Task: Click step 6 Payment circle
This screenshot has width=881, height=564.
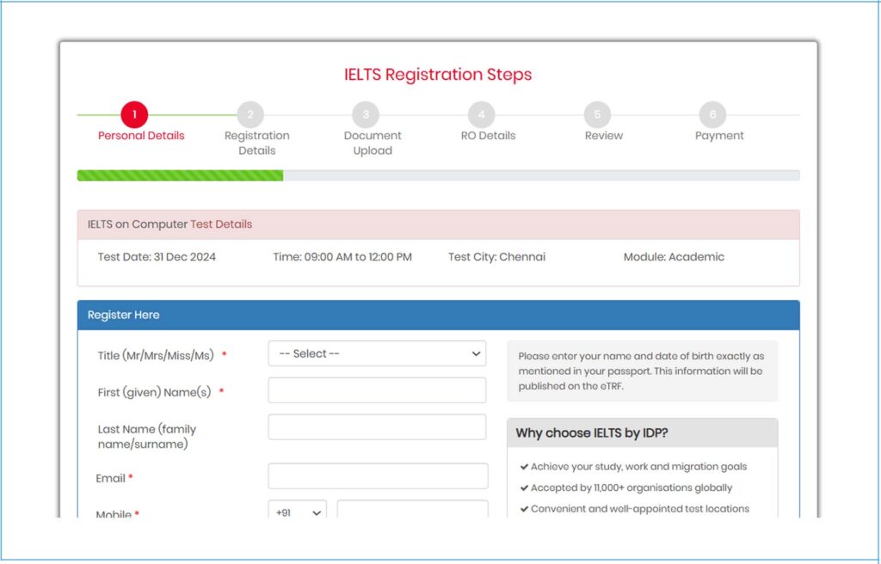Action: click(x=712, y=114)
